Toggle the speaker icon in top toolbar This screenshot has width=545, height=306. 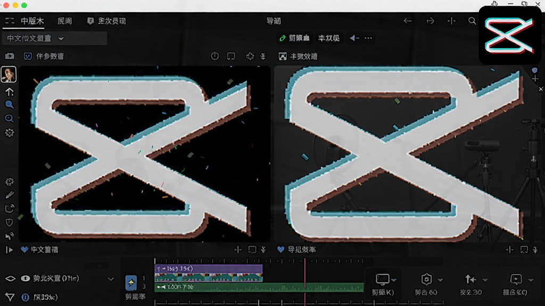354,38
